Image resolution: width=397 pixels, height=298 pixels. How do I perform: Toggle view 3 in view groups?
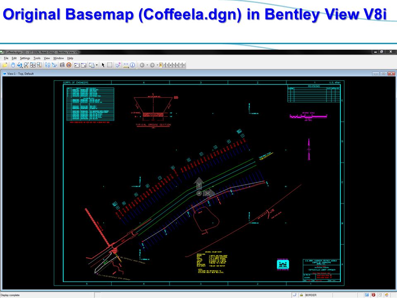[167, 65]
